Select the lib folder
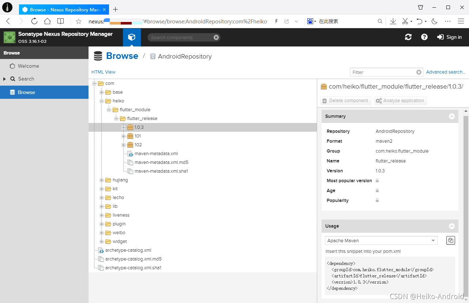The height and width of the screenshot is (303, 469). point(115,206)
